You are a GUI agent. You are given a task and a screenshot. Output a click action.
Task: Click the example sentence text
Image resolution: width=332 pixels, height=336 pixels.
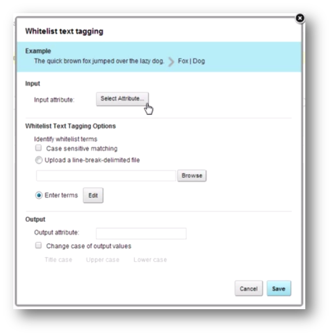click(99, 61)
